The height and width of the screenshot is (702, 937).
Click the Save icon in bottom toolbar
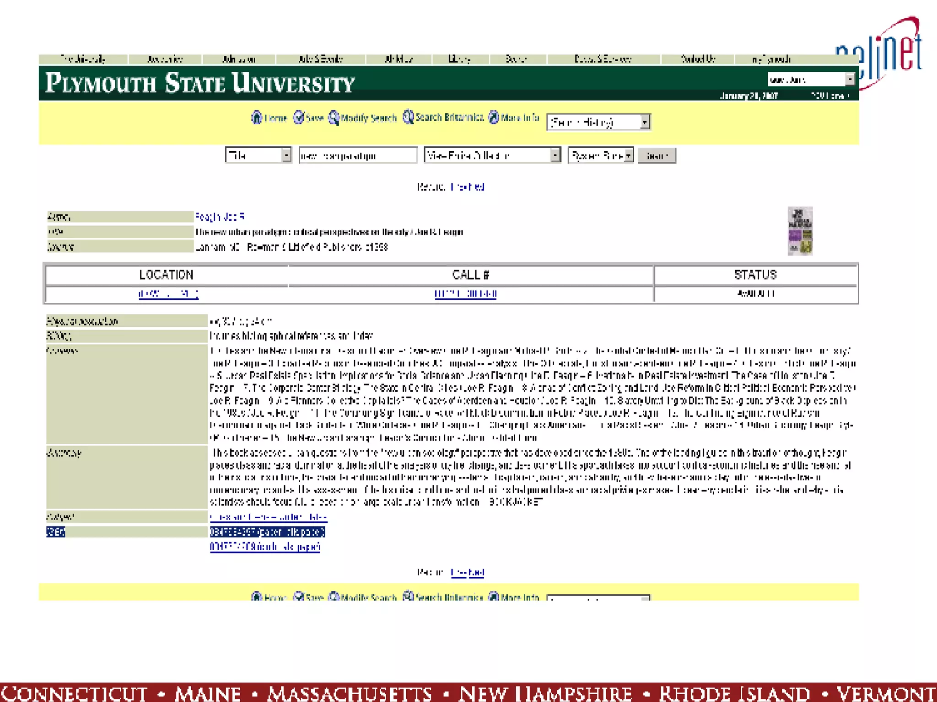pyautogui.click(x=298, y=596)
